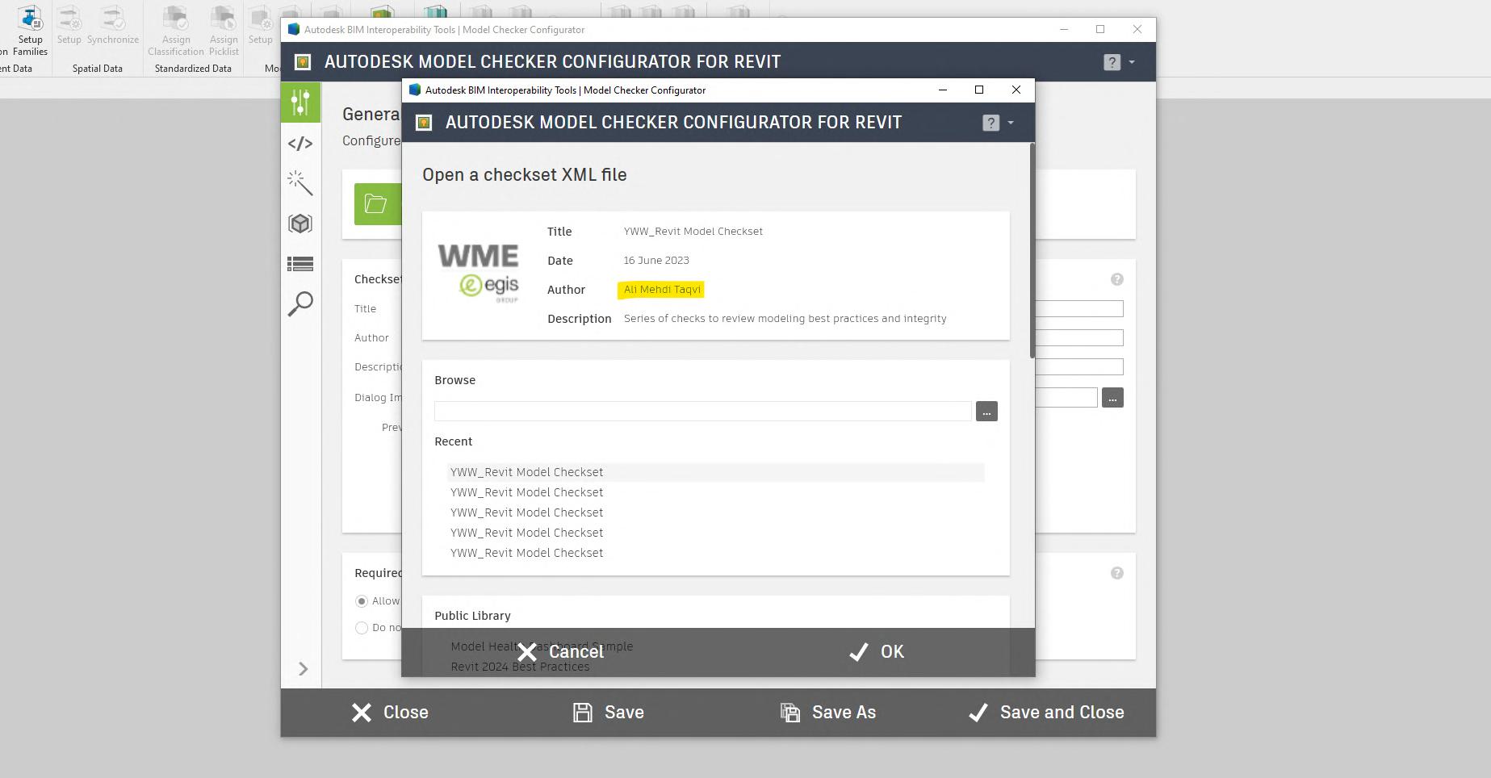
Task: Cancel the open checkset dialog
Action: click(560, 652)
